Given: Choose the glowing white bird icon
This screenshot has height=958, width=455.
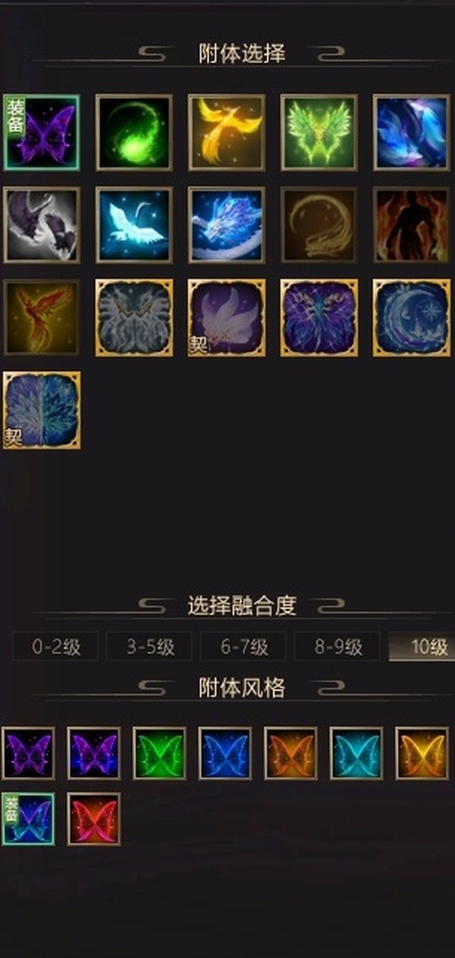Looking at the screenshot, I should [134, 225].
